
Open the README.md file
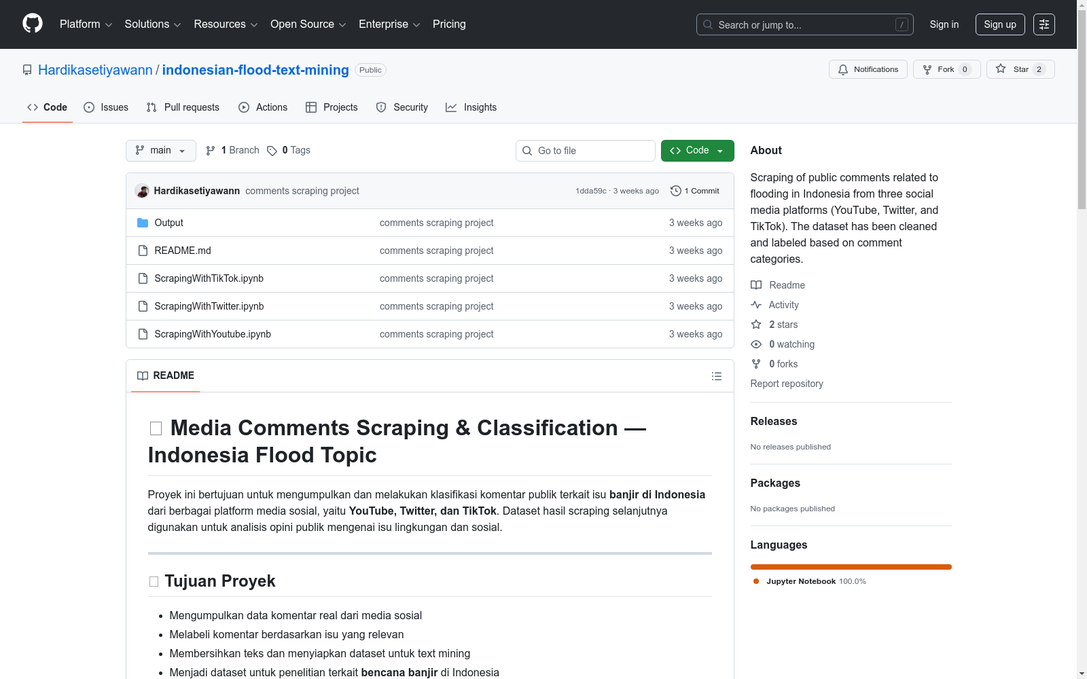tap(183, 251)
